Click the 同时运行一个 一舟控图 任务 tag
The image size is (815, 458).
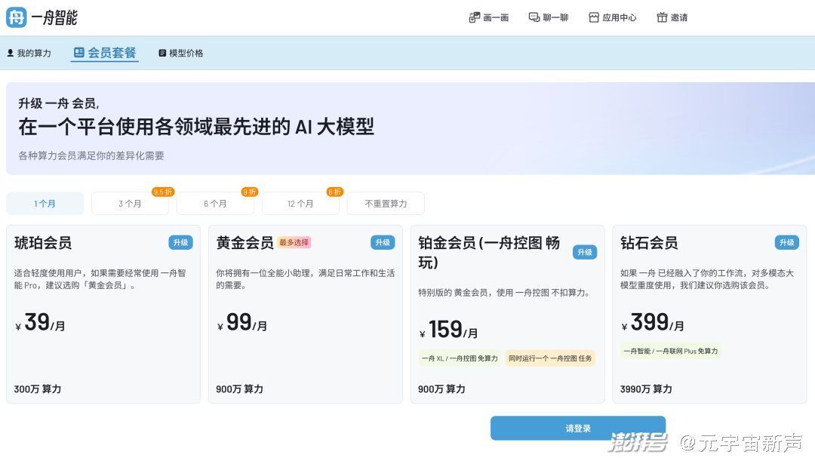(550, 358)
